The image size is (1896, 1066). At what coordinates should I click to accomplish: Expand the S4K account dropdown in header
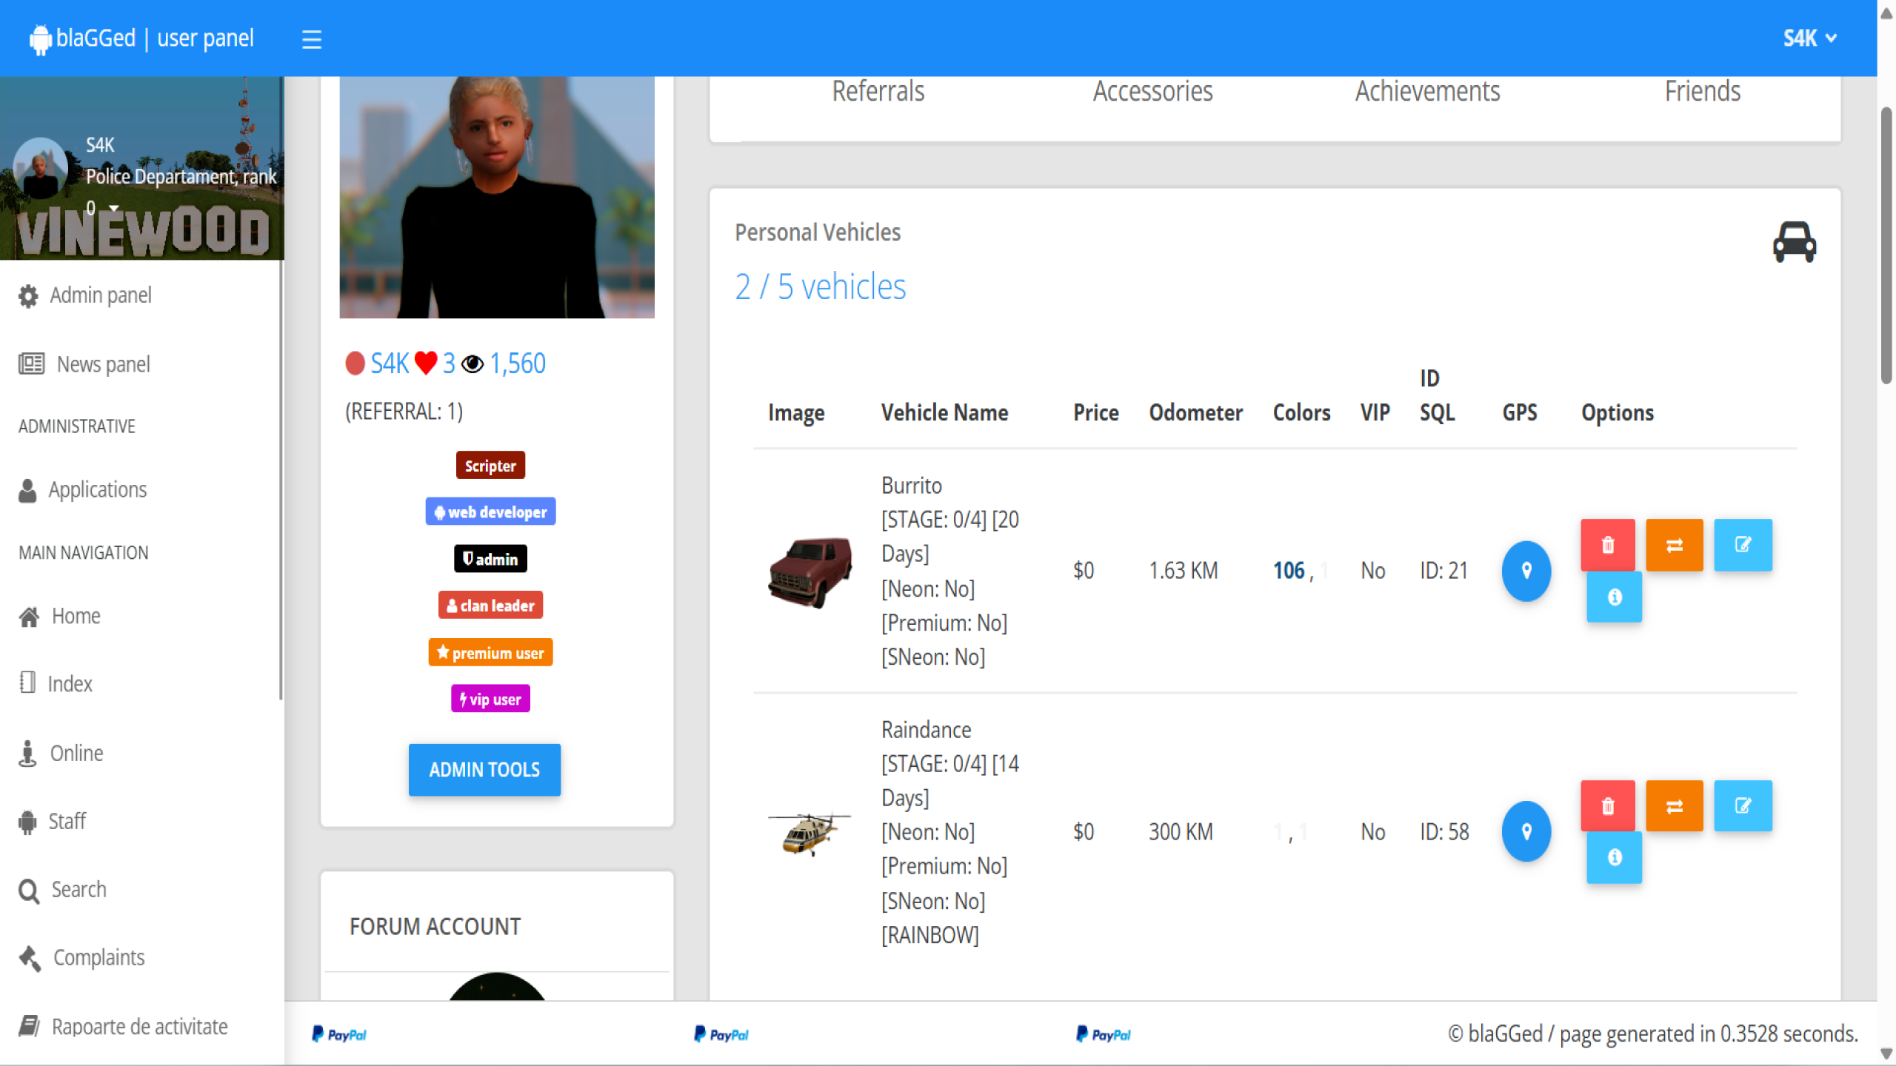pos(1809,38)
